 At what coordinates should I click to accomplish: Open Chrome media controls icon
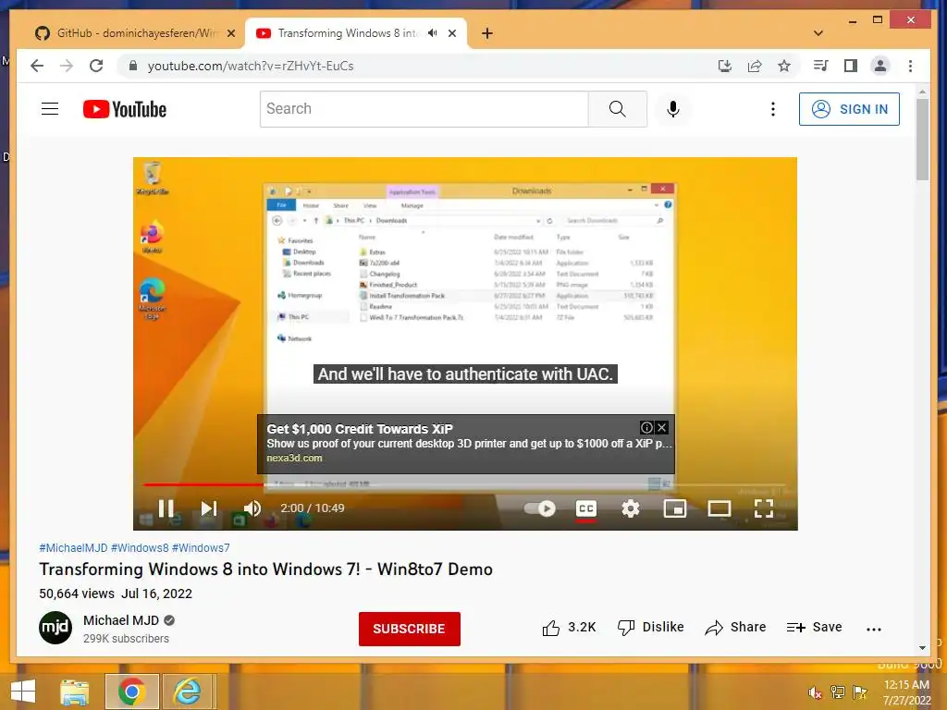[821, 66]
